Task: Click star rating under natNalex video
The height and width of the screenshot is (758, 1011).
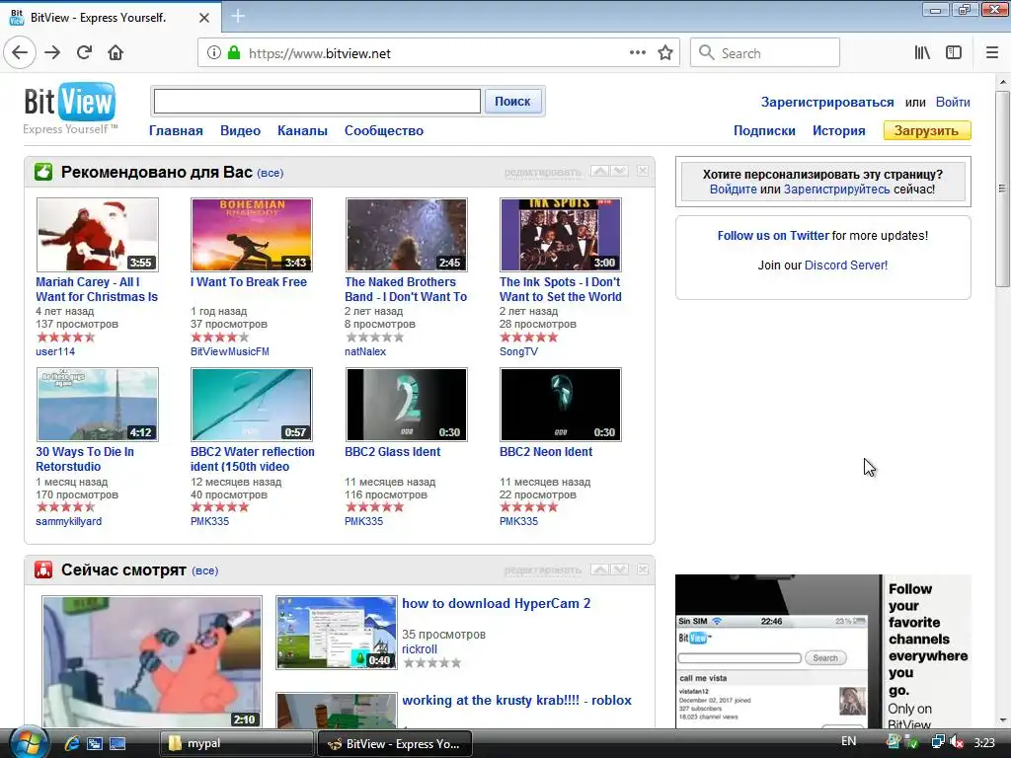Action: [x=374, y=338]
